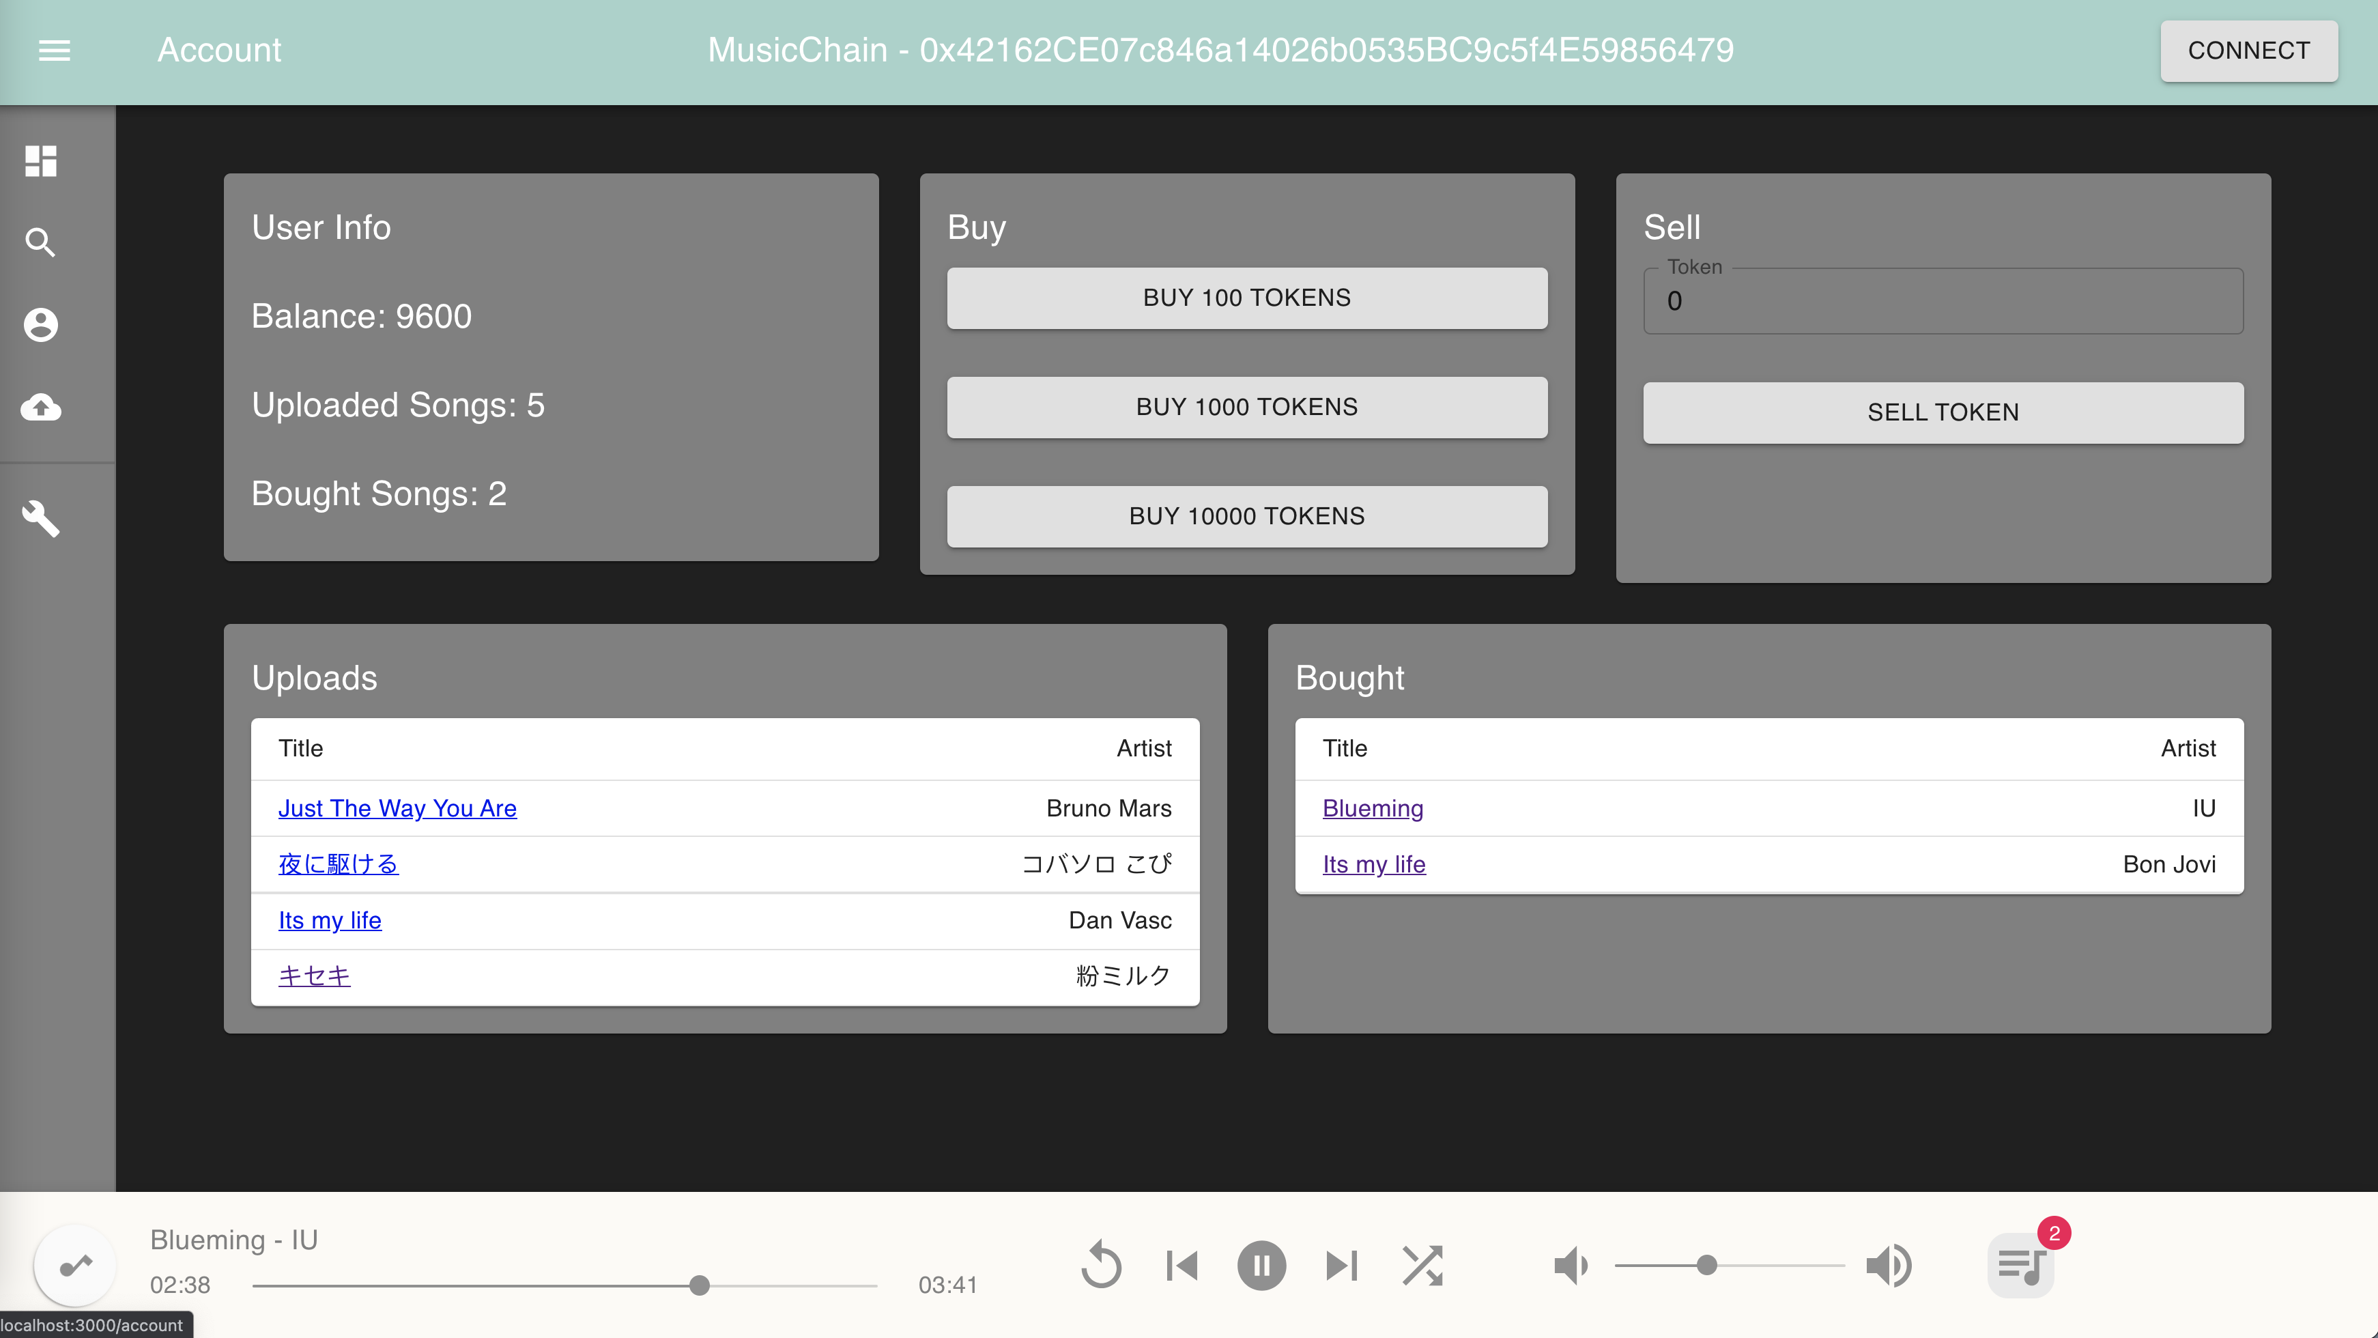Go back to the previous track

coord(1181,1265)
